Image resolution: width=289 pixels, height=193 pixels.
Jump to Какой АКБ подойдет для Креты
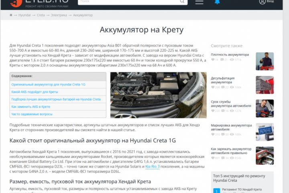click(x=35, y=92)
